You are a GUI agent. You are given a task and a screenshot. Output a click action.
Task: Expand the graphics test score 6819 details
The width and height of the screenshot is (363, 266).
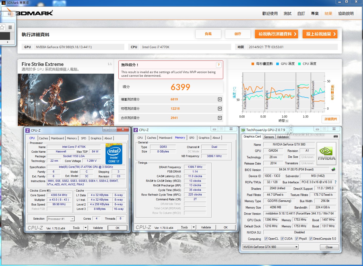coord(220,99)
